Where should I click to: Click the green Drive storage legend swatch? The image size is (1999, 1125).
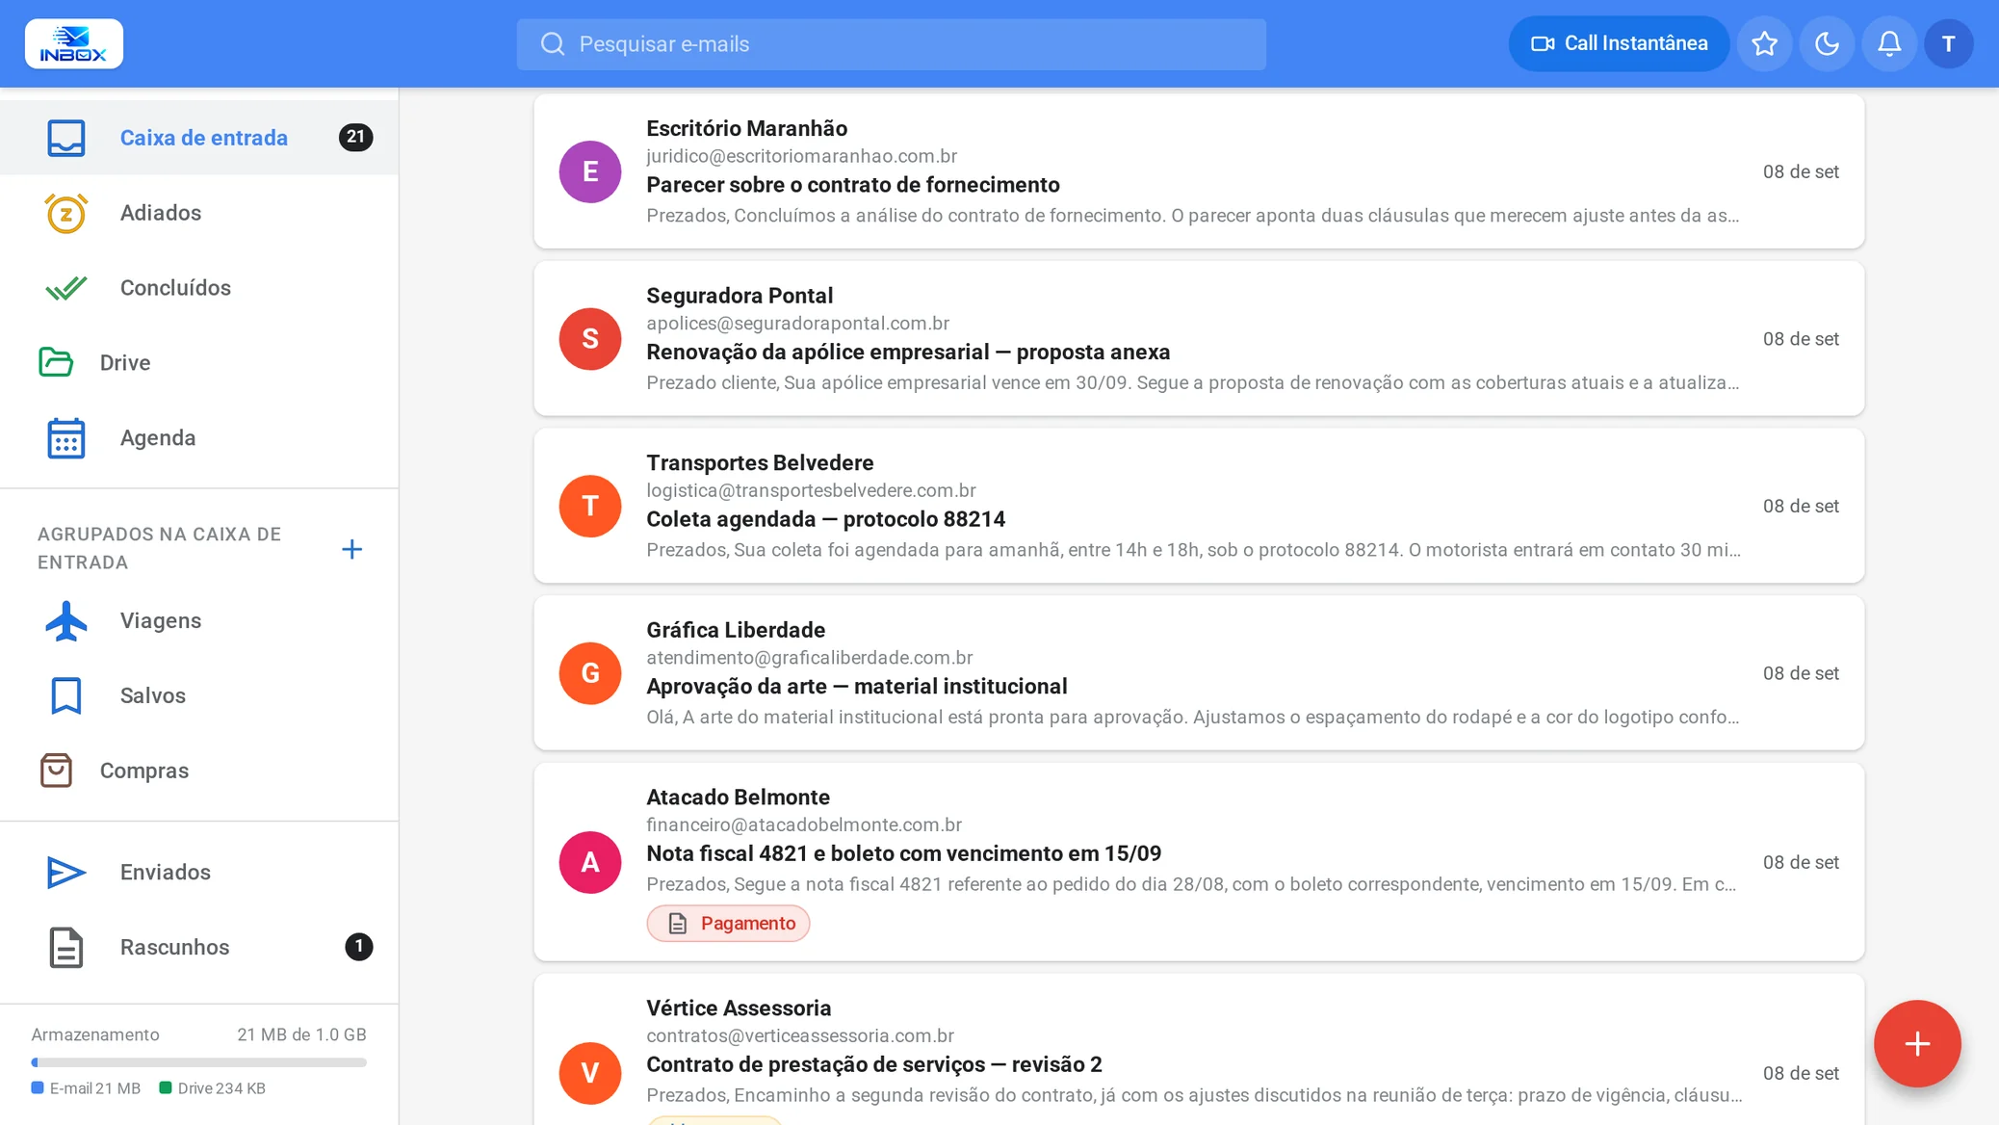(x=166, y=1088)
